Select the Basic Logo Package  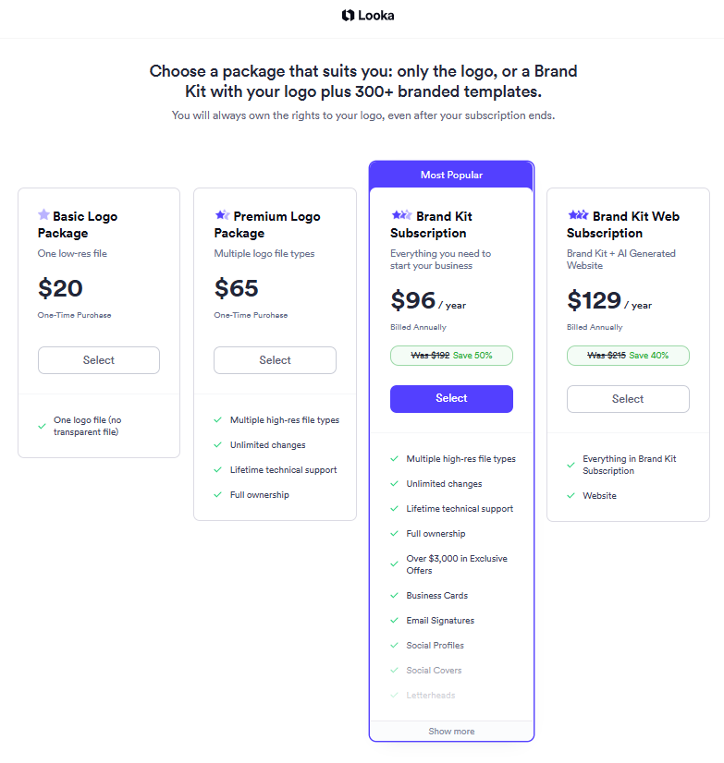click(98, 360)
